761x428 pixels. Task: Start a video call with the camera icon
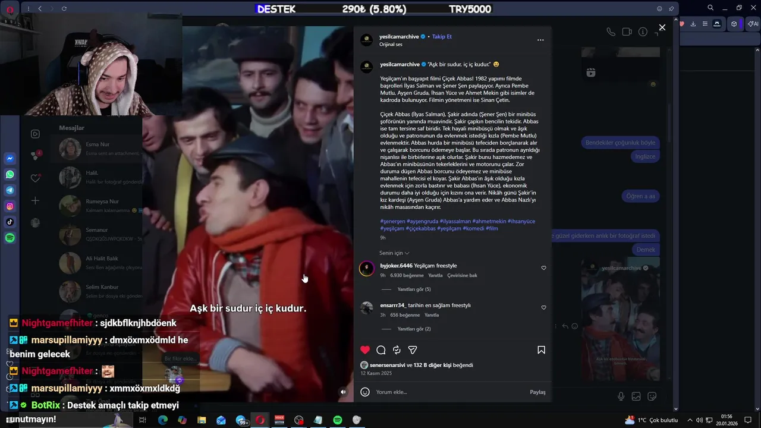(627, 32)
